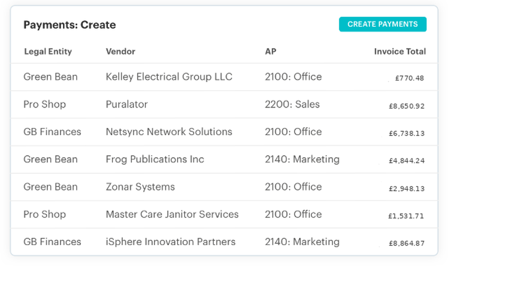The width and height of the screenshot is (524, 308).
Task: Click the £6,738.13 invoice amount
Action: (407, 133)
